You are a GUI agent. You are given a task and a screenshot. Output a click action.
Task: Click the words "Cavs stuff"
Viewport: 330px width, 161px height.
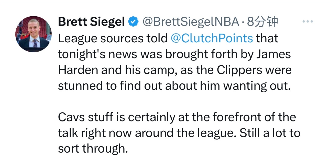pyautogui.click(x=83, y=117)
